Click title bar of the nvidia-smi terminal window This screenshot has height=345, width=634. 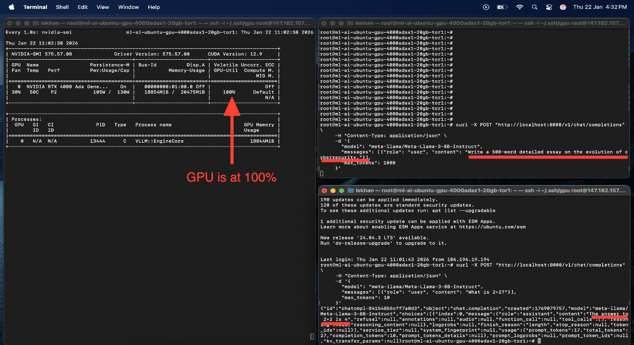click(x=159, y=23)
